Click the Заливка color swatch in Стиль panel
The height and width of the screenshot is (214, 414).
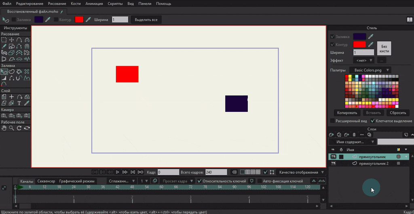(359, 37)
